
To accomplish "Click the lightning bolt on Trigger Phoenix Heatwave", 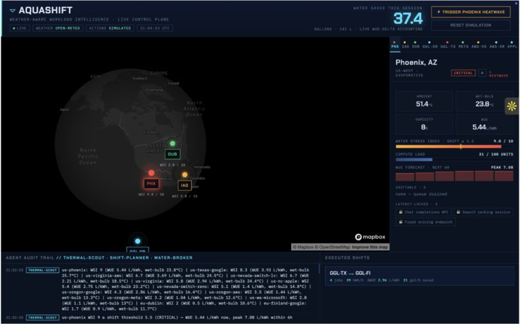I will pyautogui.click(x=439, y=12).
